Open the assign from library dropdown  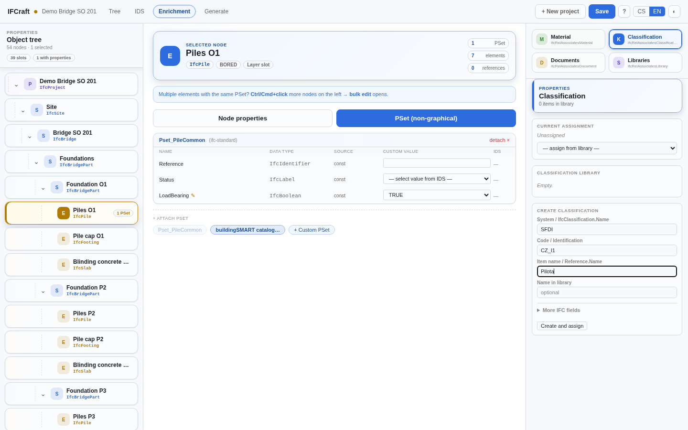pos(607,148)
